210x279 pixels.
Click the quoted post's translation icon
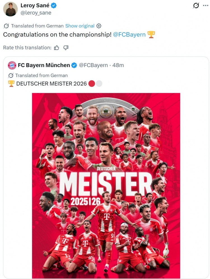[11, 75]
